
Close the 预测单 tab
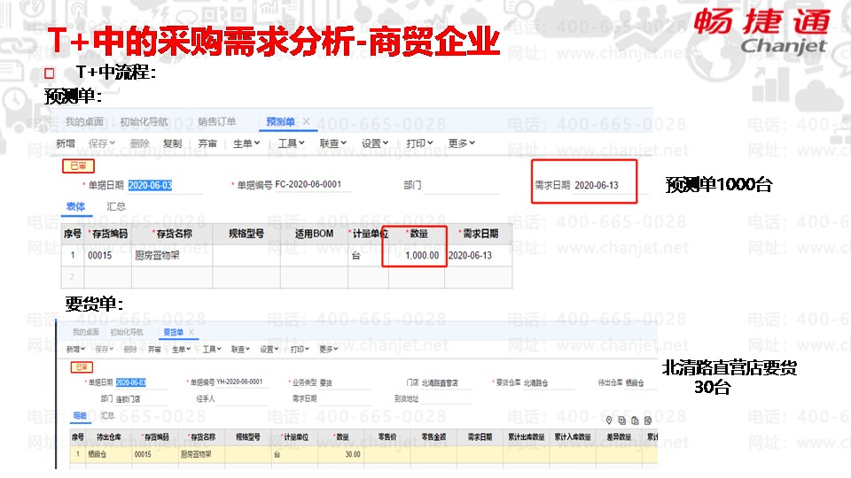306,121
